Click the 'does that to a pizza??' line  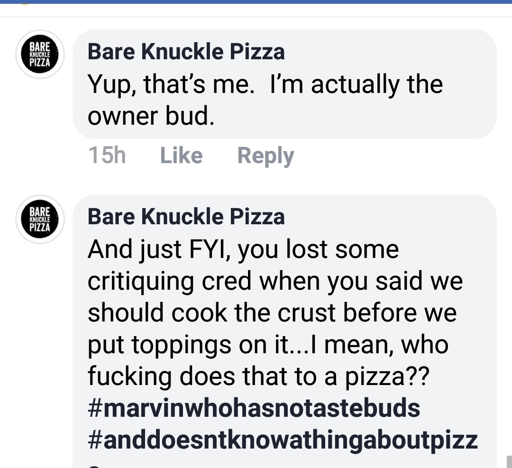click(x=258, y=376)
